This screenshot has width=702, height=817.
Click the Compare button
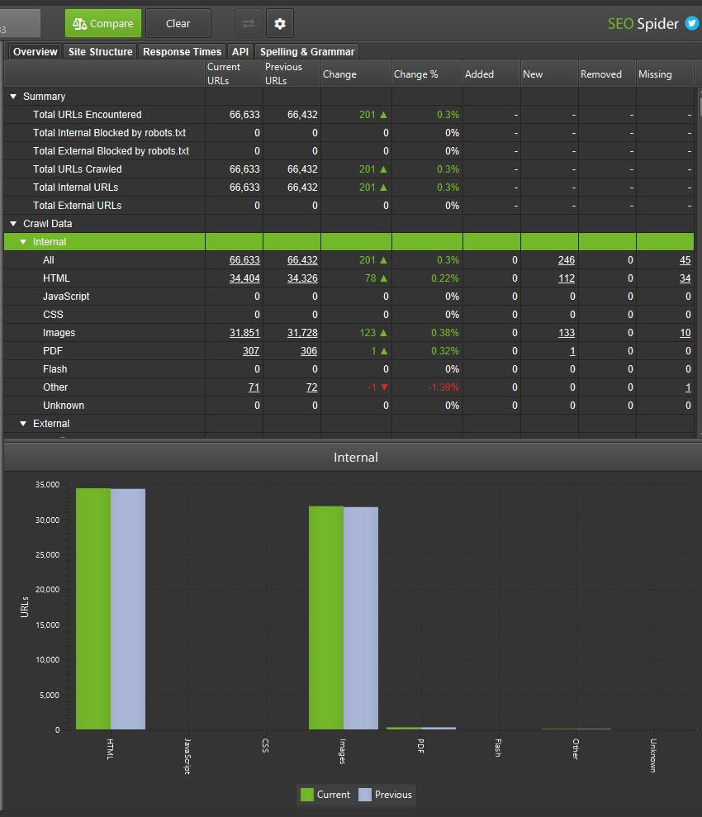click(103, 23)
